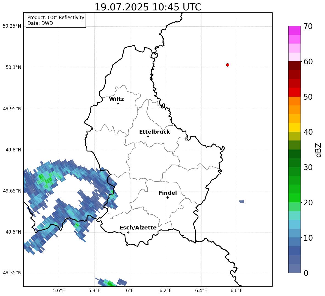Click the Wiltz station cross marker
This screenshot has height=296, width=325.
pos(118,104)
